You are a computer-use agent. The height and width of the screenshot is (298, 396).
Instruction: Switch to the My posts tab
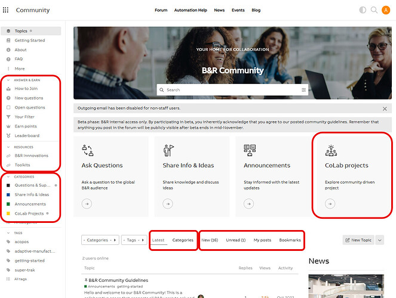(x=262, y=240)
